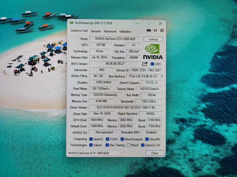Switch to the Advanced tab
Image resolution: width=237 pixels, height=177 pixels.
[x=110, y=31]
